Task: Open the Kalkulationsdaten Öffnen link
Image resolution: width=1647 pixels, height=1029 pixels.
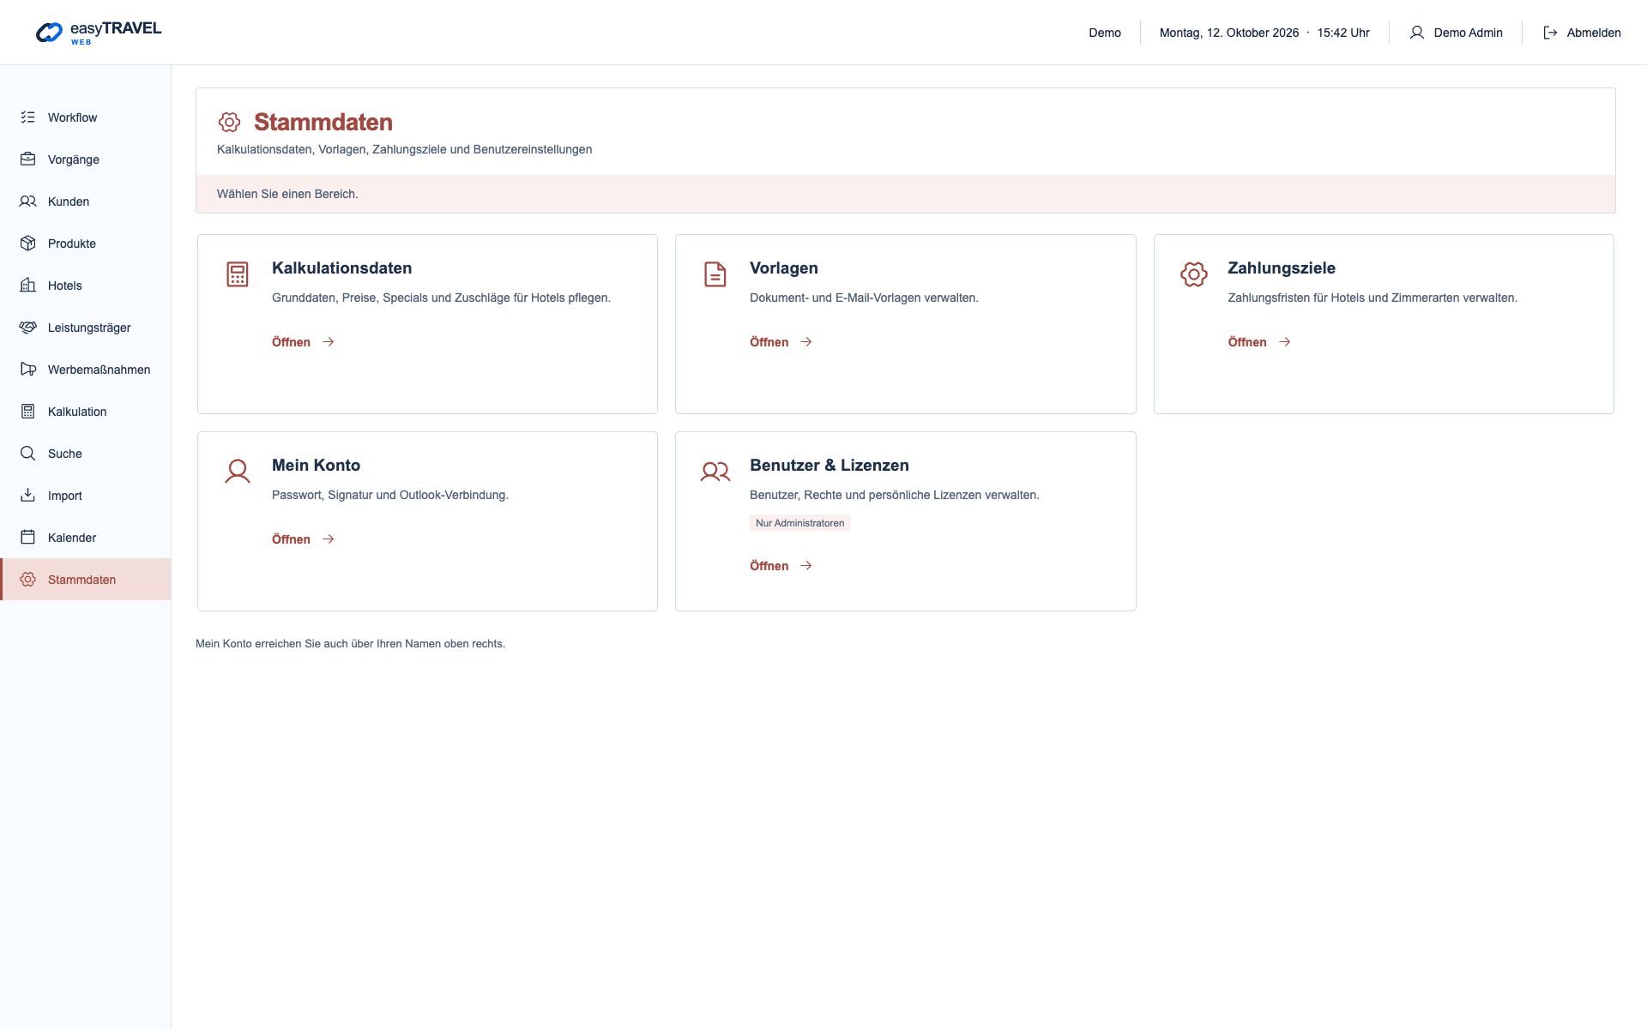Action: (304, 342)
